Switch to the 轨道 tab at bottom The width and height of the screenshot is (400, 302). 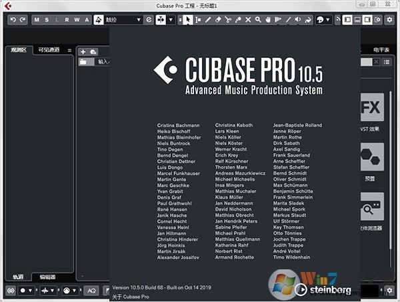point(18,277)
